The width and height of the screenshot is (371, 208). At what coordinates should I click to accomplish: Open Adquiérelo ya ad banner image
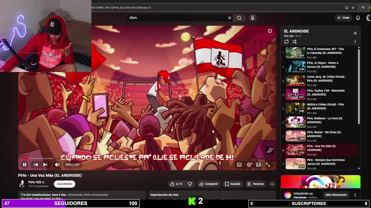[321, 182]
